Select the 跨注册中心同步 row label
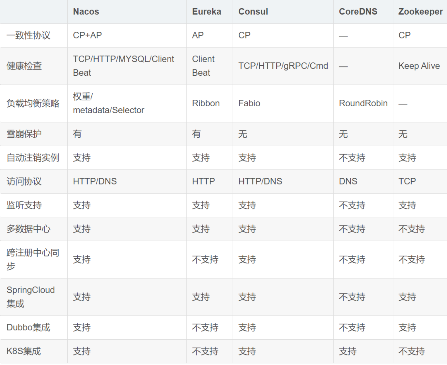 point(33,259)
